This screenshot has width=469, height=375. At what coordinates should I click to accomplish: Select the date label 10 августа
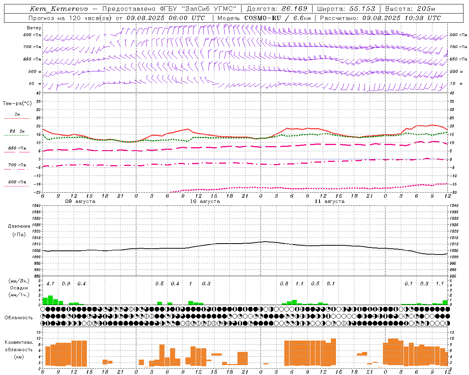pyautogui.click(x=205, y=201)
